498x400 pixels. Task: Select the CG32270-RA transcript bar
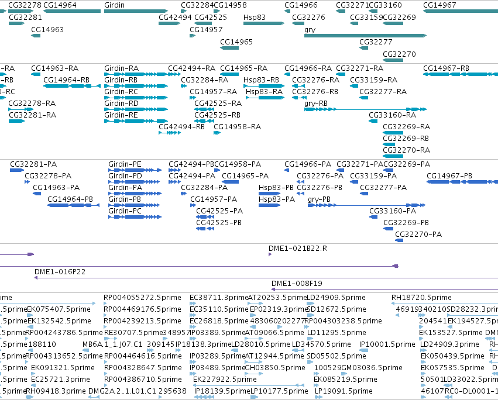(393, 156)
